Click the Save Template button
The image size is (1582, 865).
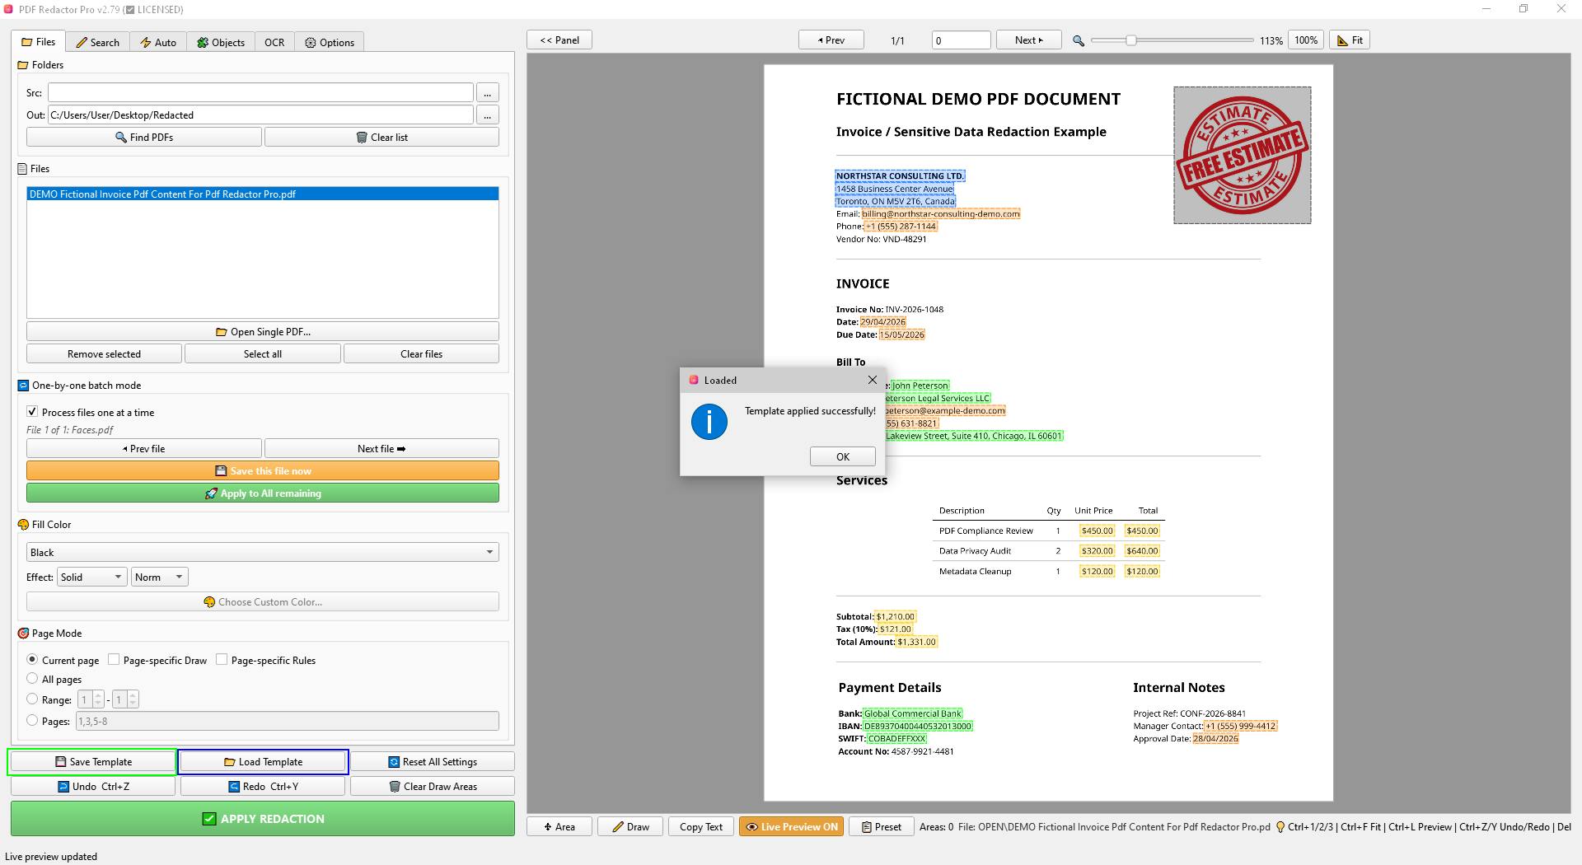click(93, 762)
